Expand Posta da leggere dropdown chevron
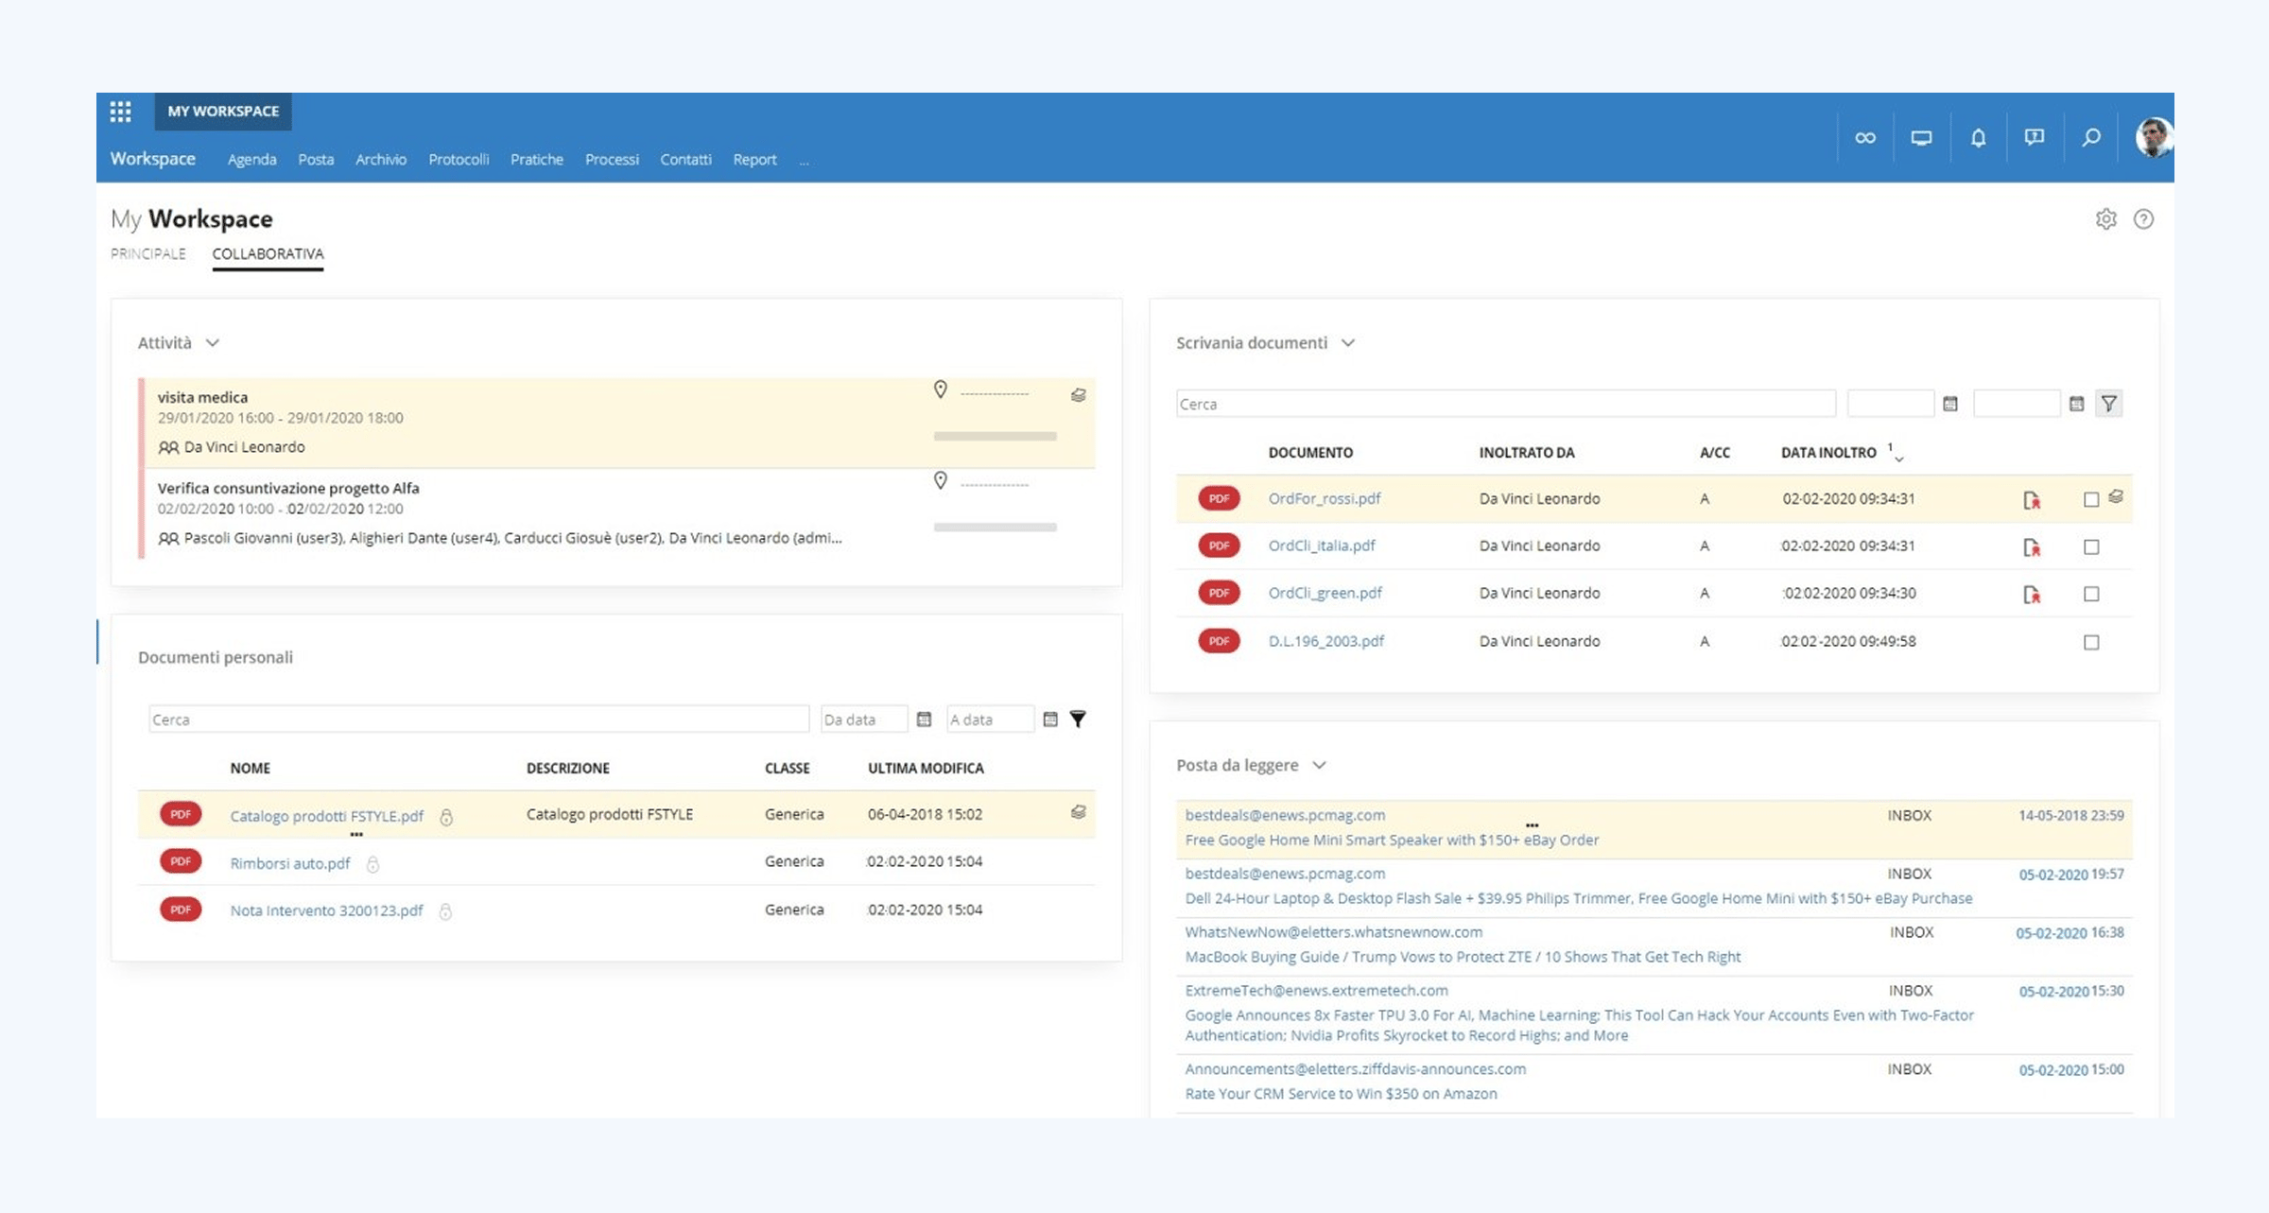The width and height of the screenshot is (2269, 1213). pyautogui.click(x=1320, y=765)
